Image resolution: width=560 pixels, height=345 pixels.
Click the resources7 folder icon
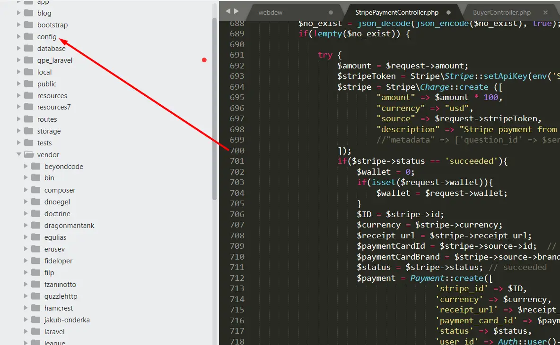[28, 107]
